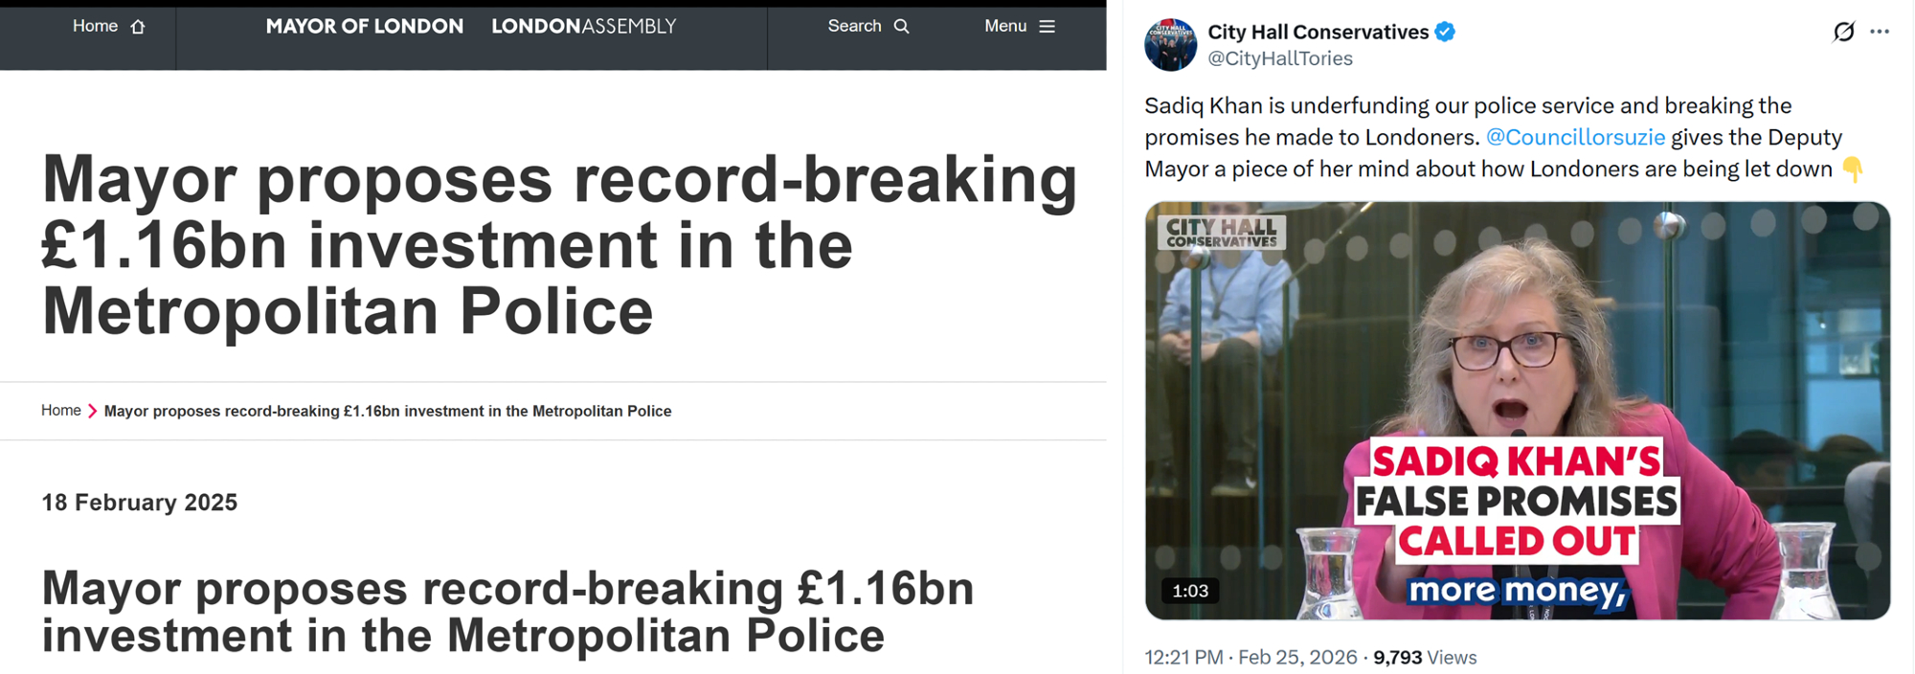Click the 9,793 Views count

[1425, 658]
